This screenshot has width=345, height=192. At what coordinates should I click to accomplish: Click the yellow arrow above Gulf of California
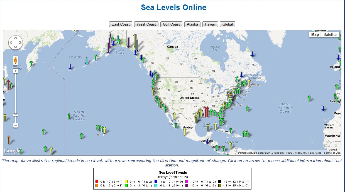pyautogui.click(x=174, y=116)
